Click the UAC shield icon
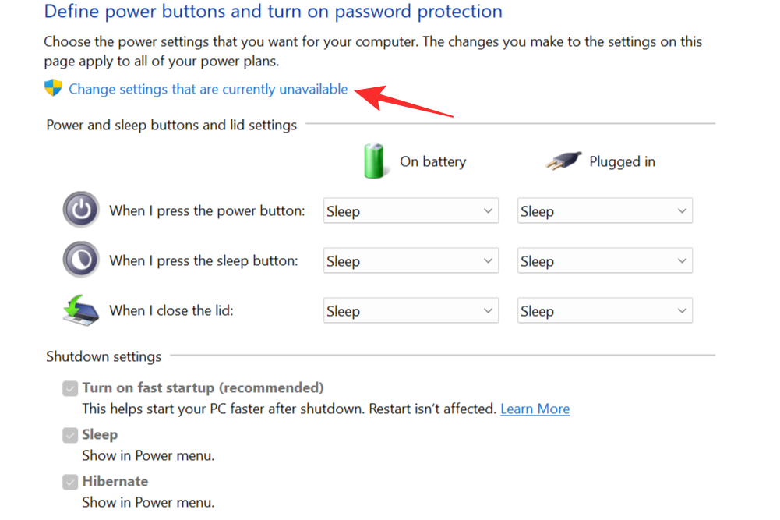Viewport: 780px width, 520px height. (x=52, y=88)
